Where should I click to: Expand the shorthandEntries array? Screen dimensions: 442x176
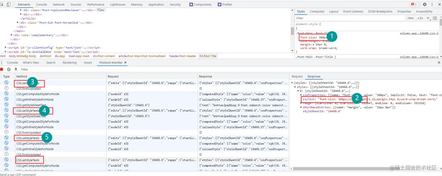[x=301, y=107]
